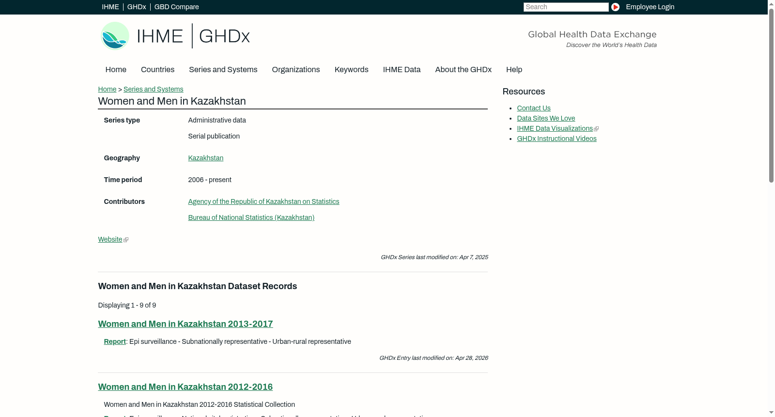
Task: Click scrollbar down arrow
Action: pos(771,413)
